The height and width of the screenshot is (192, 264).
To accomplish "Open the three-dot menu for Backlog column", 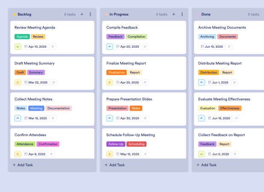I will (x=90, y=14).
